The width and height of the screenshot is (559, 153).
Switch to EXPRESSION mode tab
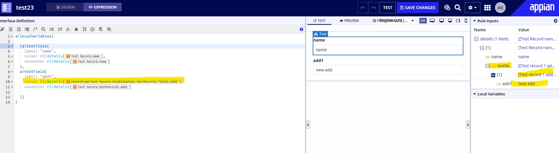pyautogui.click(x=103, y=7)
